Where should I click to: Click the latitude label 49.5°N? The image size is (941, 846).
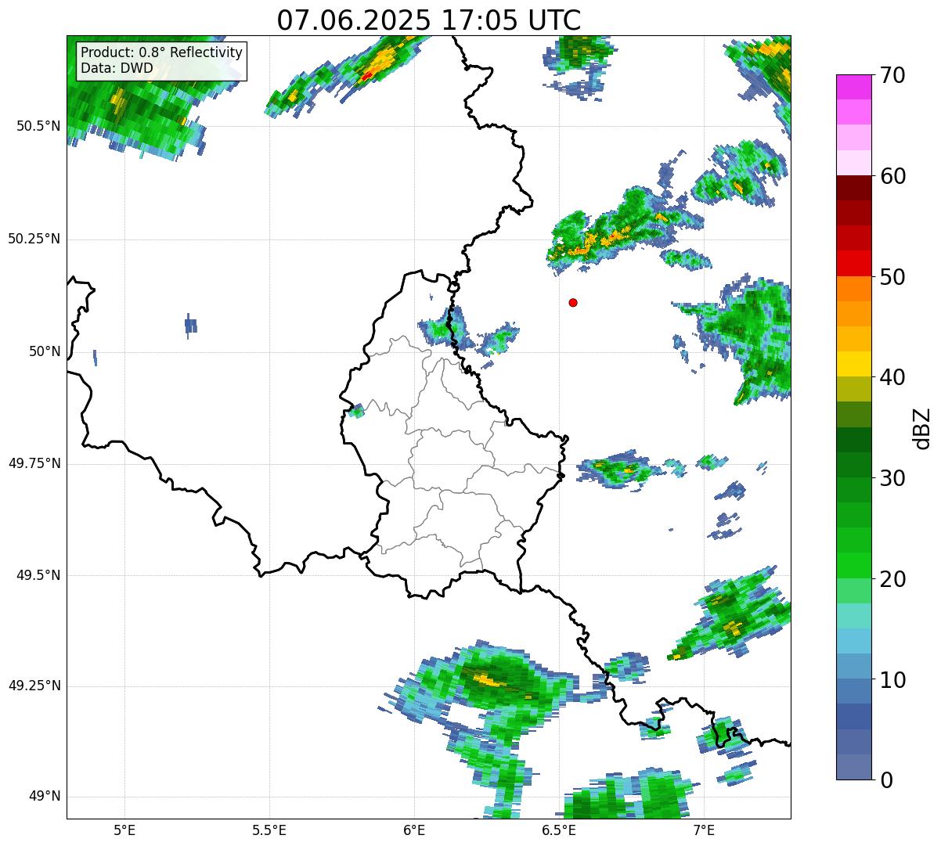point(38,575)
